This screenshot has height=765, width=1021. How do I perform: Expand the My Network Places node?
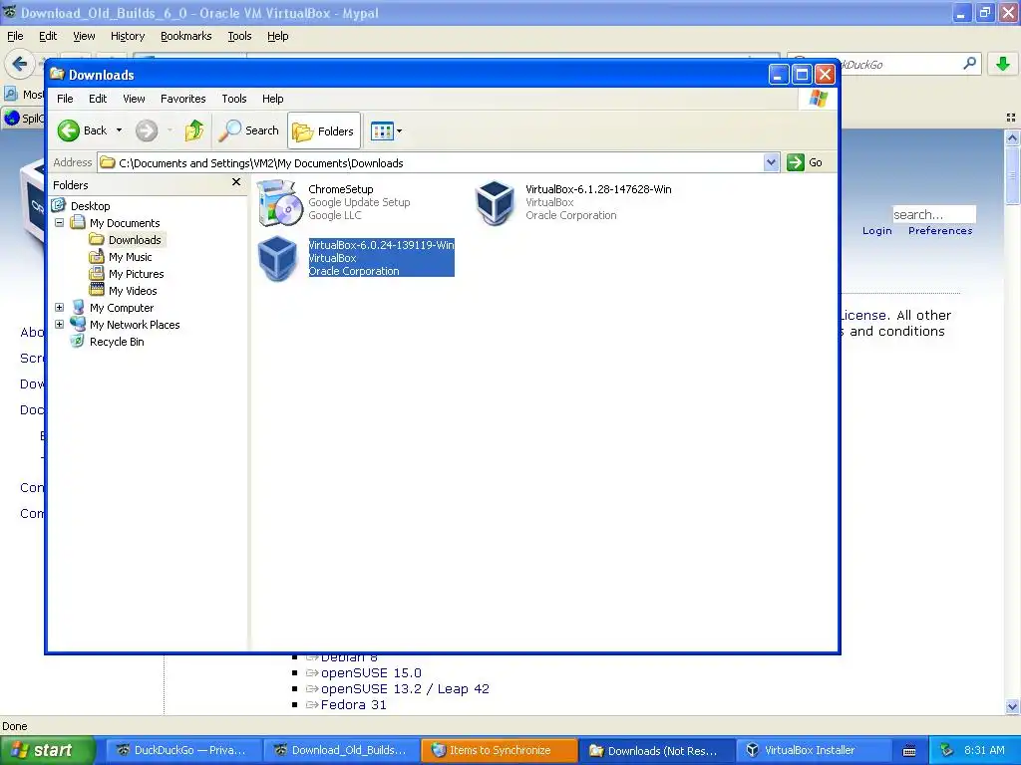coord(59,324)
